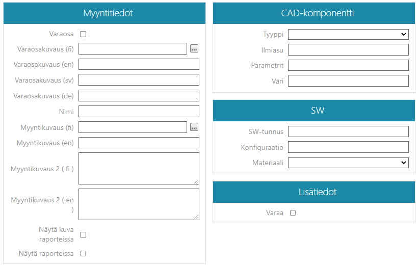Screen dimensions: 418x266
Task: Click the Parametrit text box
Action: pyautogui.click(x=348, y=65)
